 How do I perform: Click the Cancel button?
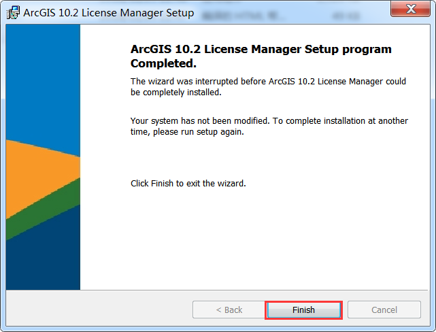[x=384, y=310]
